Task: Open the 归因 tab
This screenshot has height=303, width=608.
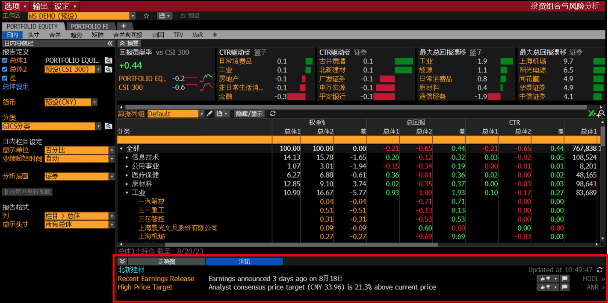Action: point(158,35)
